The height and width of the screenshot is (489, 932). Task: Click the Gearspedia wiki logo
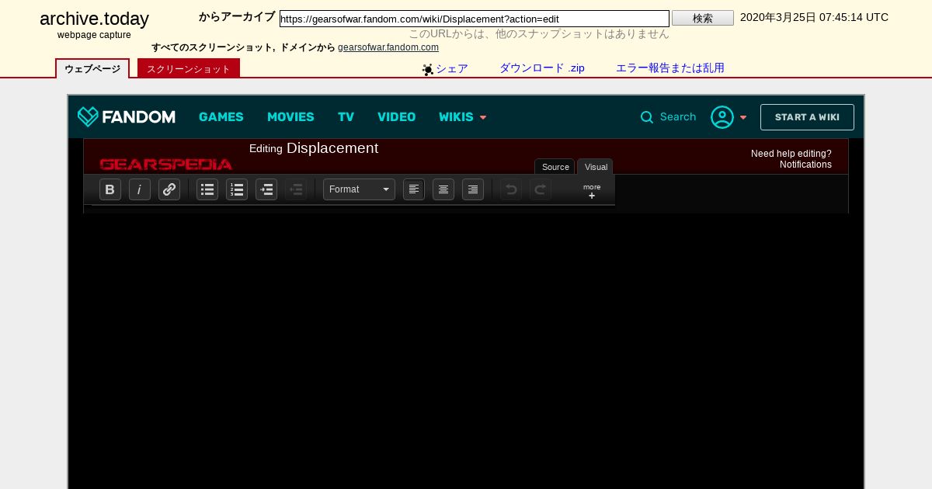(x=165, y=164)
